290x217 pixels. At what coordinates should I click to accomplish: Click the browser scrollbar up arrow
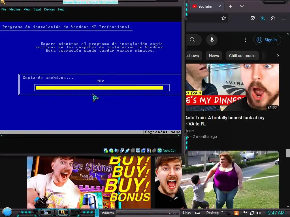288,34
